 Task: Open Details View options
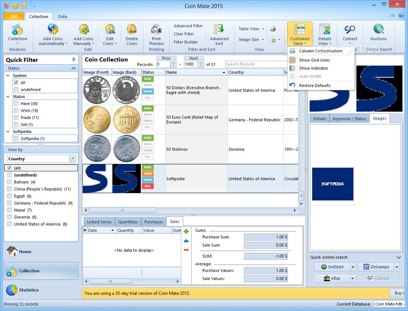tap(324, 34)
